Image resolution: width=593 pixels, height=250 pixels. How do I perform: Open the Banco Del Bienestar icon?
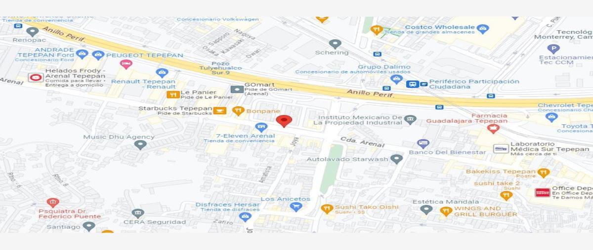tap(423, 144)
